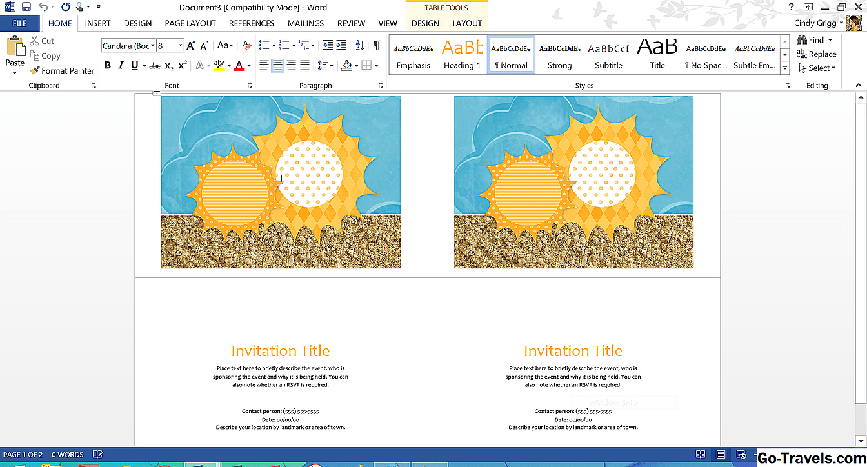867x467 pixels.
Task: Open the Candara font name dropdown
Action: pyautogui.click(x=153, y=46)
